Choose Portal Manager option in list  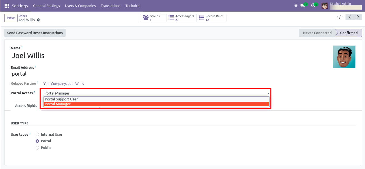(x=156, y=104)
